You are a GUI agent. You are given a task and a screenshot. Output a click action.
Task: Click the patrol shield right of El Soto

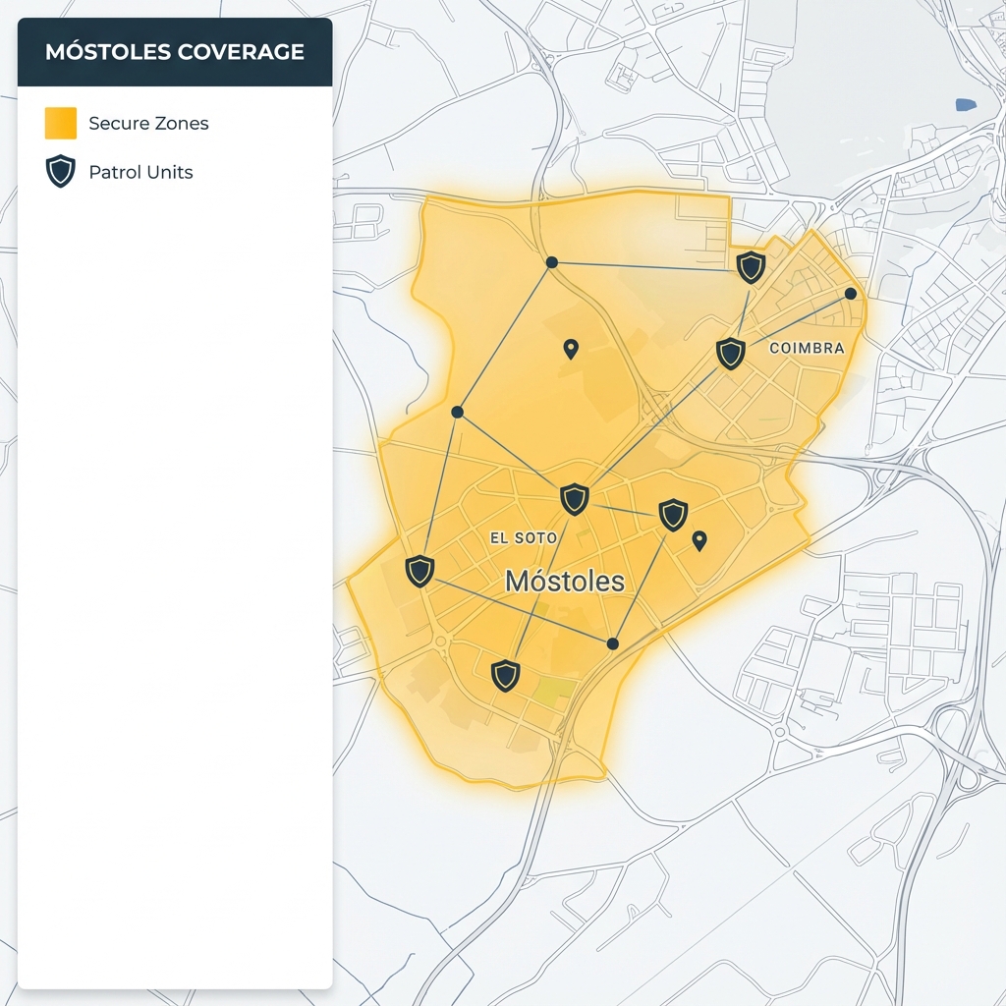click(672, 514)
